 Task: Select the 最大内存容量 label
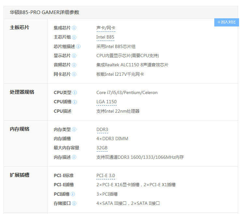point(66,148)
